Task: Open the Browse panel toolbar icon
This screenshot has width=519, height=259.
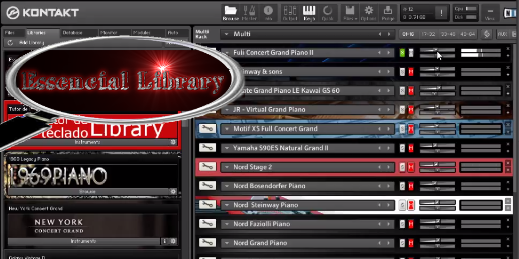Action: 231,13
